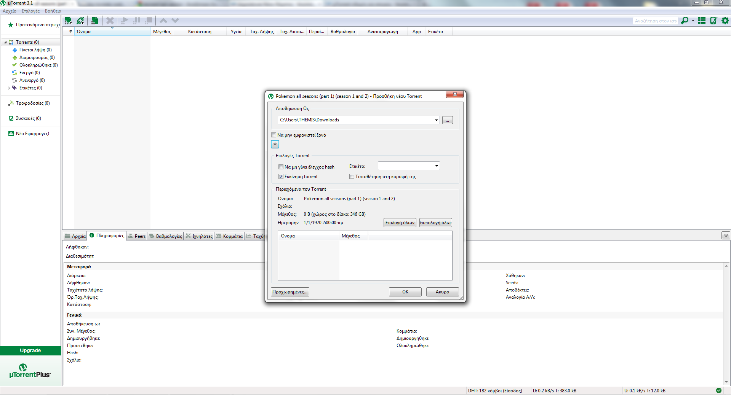Collapse detail pane with chevron button
Viewport: 731px width, 395px height.
pos(726,236)
